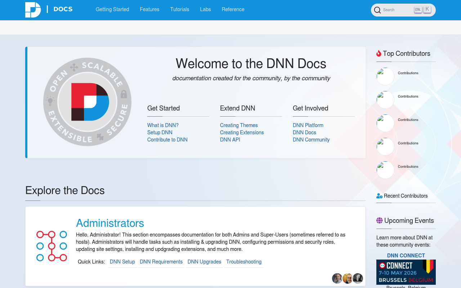Click the DNN logo in the header
Viewport: 461px width, 288px height.
pos(33,10)
